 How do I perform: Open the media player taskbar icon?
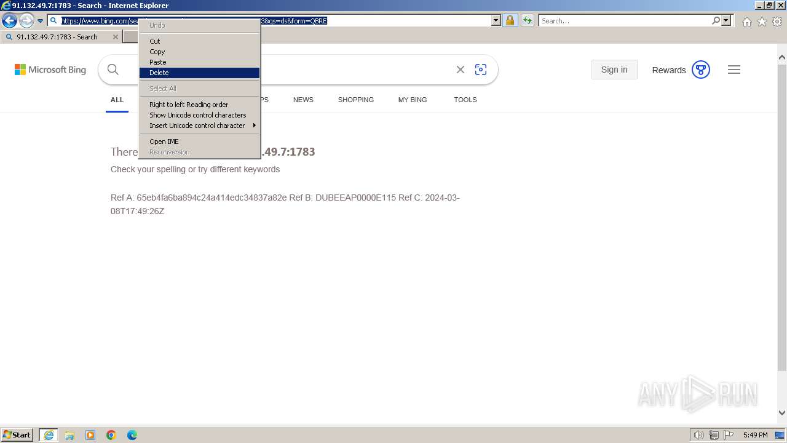coord(90,435)
